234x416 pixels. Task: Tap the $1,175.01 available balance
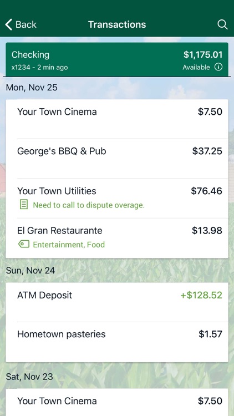click(203, 55)
